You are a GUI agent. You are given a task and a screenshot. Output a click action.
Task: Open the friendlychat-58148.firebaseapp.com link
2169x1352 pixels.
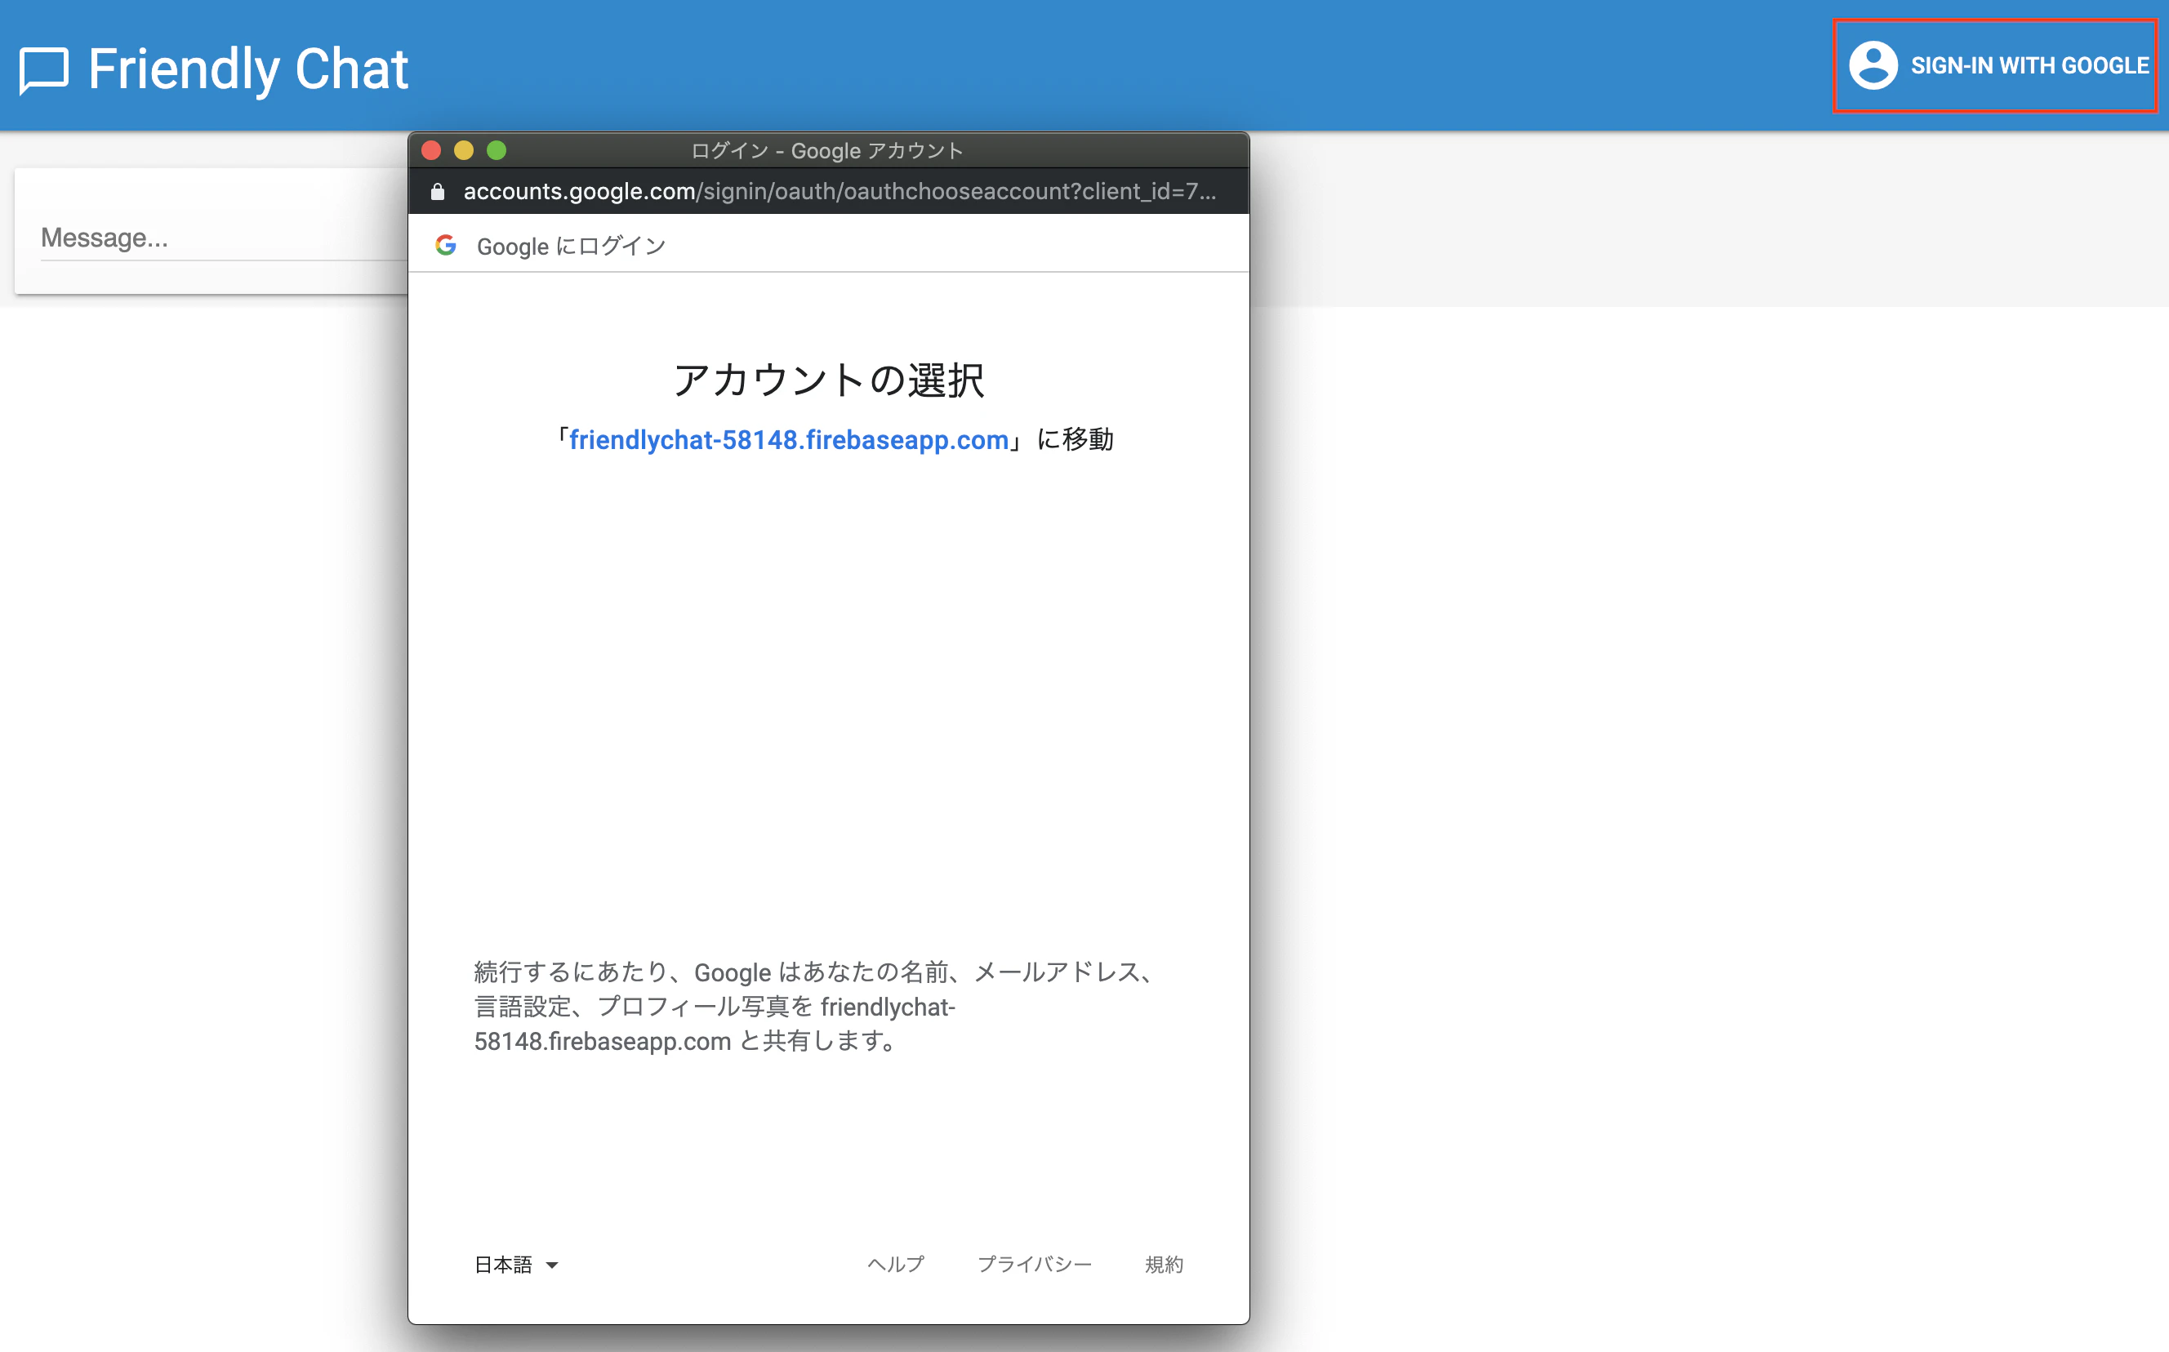[x=789, y=440]
